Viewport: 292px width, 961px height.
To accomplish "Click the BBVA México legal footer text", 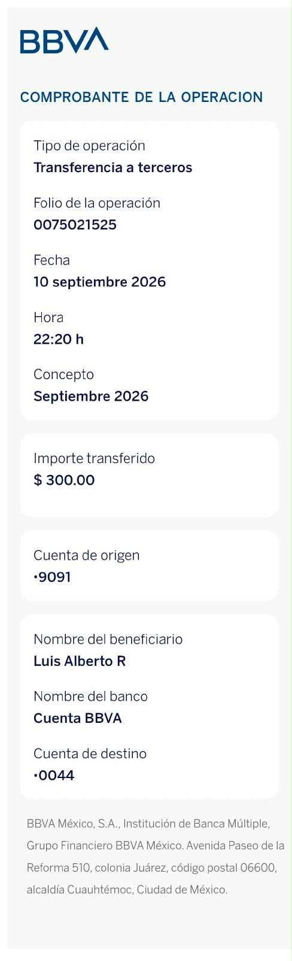I will [156, 857].
